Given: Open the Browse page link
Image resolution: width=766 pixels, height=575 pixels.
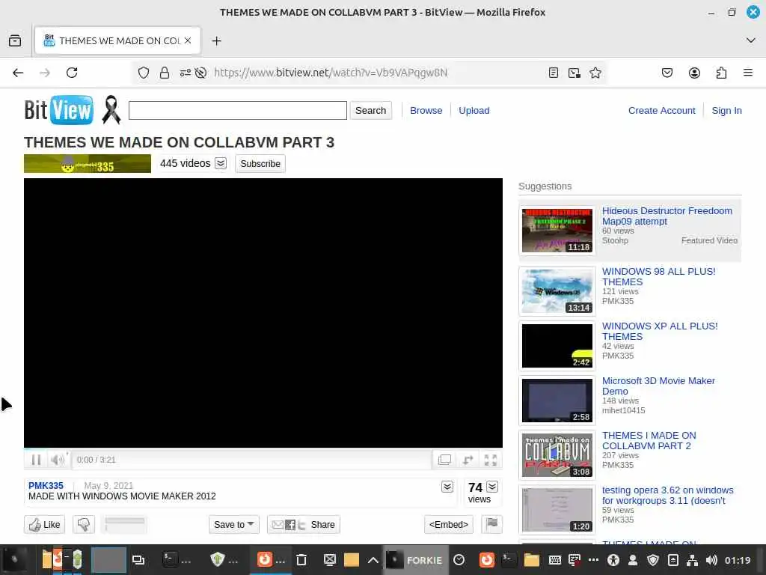Looking at the screenshot, I should click(426, 111).
